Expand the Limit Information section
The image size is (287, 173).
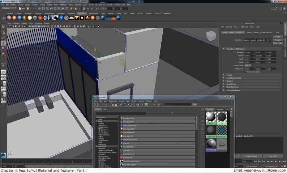(x=224, y=78)
